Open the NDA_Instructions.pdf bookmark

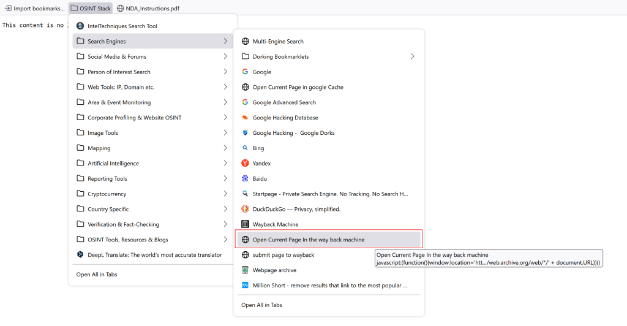pos(148,8)
